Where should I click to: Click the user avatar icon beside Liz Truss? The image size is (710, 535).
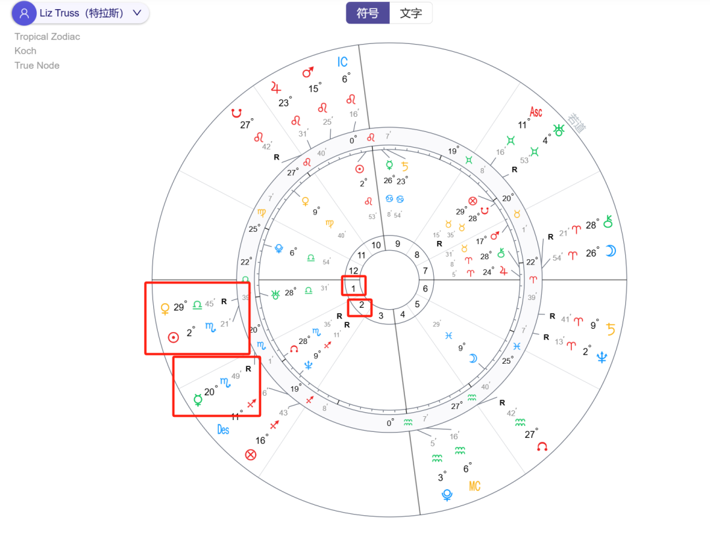pos(24,13)
